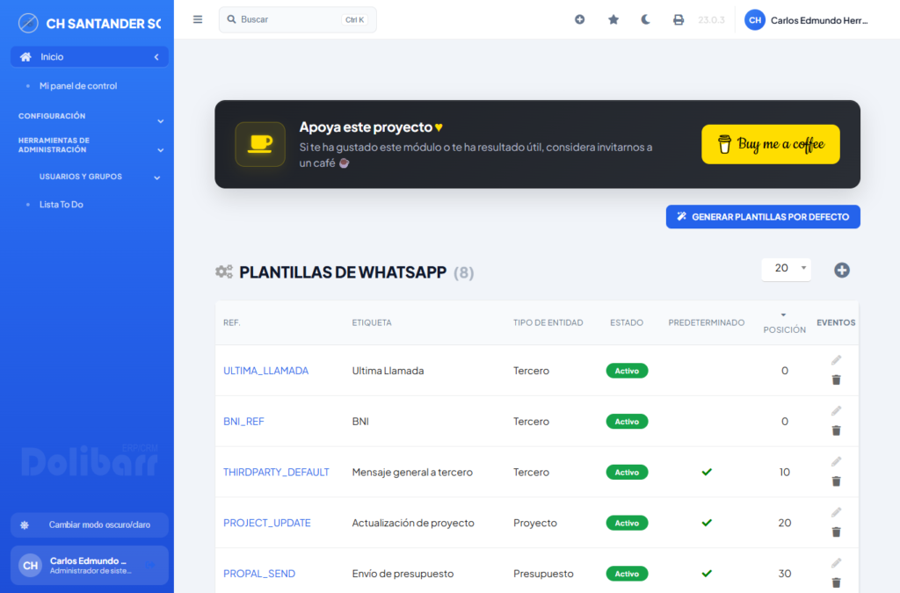
Task: Click Activo badge in PROPAL_SEND row
Action: click(x=627, y=574)
